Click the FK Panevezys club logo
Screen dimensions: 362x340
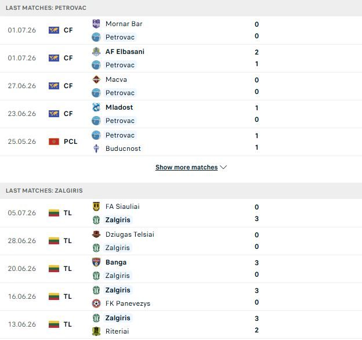coord(96,303)
